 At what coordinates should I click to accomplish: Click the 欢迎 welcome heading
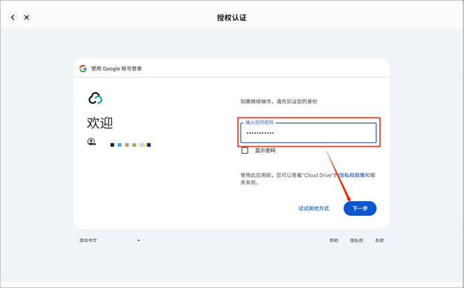tap(100, 123)
